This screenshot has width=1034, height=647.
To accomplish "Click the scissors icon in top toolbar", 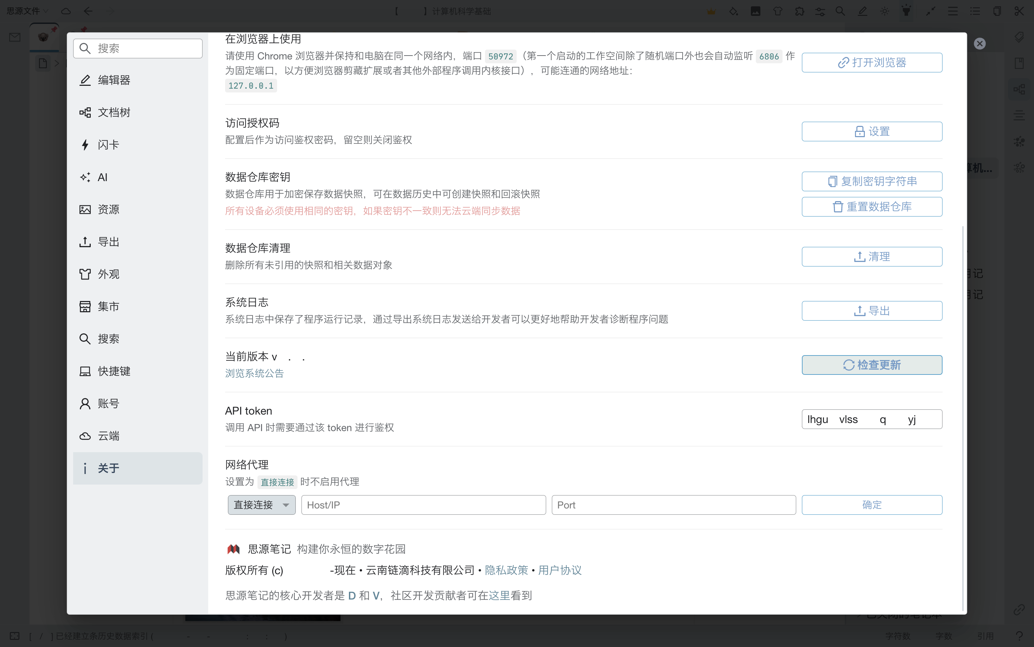I will coord(1020,11).
